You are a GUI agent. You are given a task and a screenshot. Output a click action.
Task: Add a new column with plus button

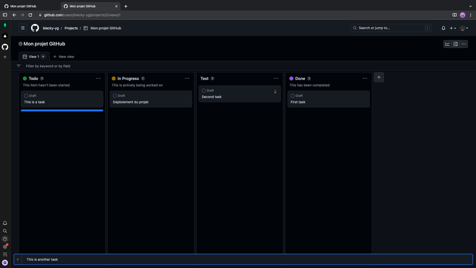coord(379,77)
